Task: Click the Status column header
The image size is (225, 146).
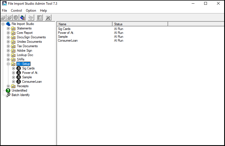Action: click(140, 24)
